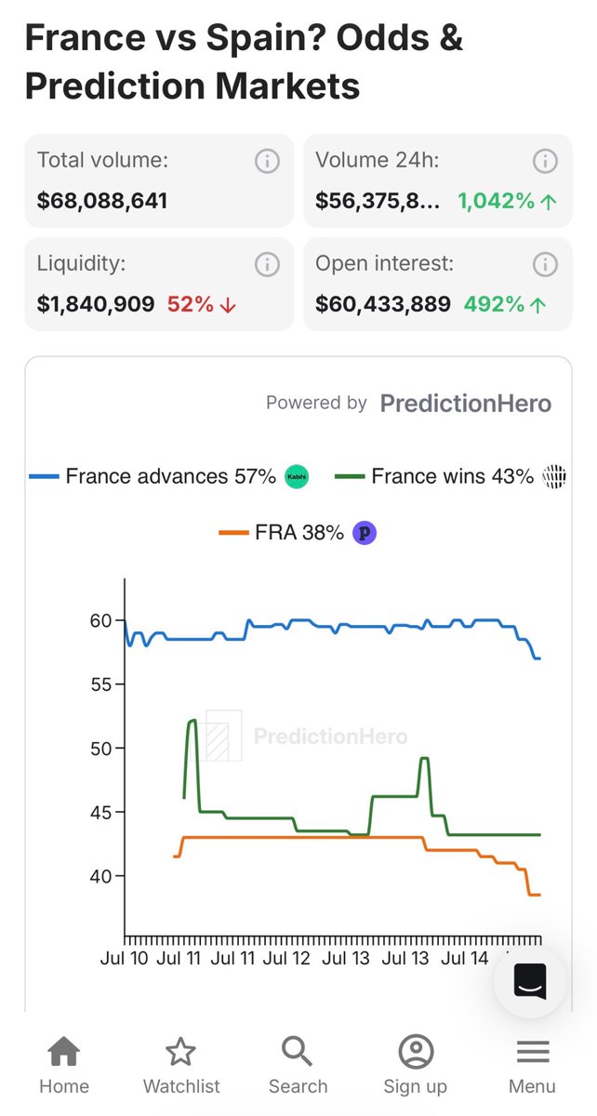Tap the purple Polymarket icon beside FRA
The image size is (597, 1116).
pos(365,533)
